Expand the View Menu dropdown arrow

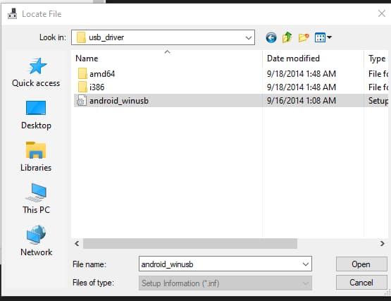click(330, 37)
